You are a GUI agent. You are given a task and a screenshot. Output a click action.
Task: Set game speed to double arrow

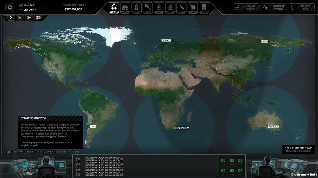click(20, 18)
